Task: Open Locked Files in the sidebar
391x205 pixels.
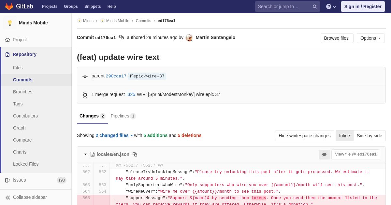Action: (x=36, y=164)
